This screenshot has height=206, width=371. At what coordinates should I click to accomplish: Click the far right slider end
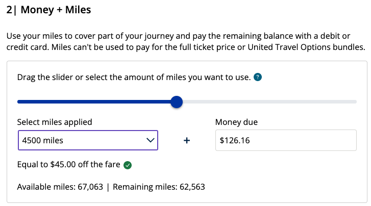pyautogui.click(x=354, y=102)
